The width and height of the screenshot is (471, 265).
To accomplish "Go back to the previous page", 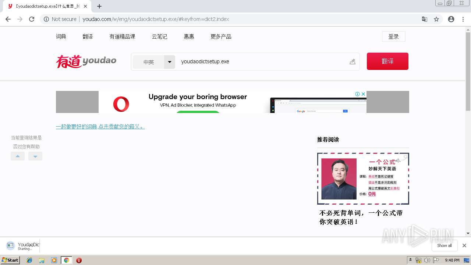I will point(8,19).
